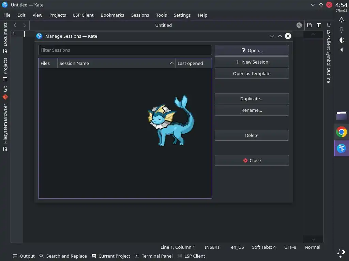
Task: Open the Documents side panel
Action: 5,38
